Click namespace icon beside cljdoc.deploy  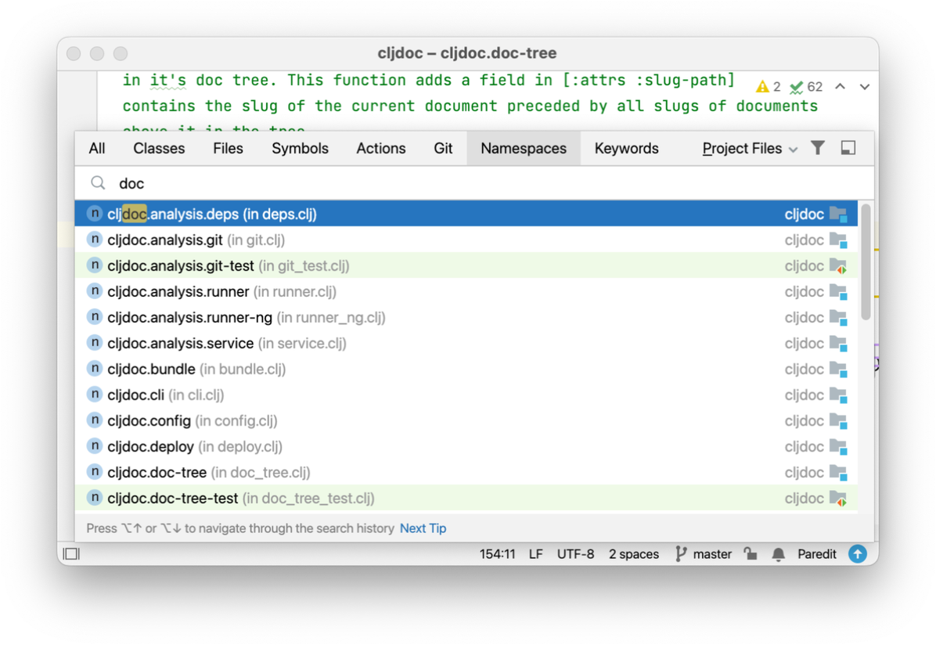pos(95,445)
